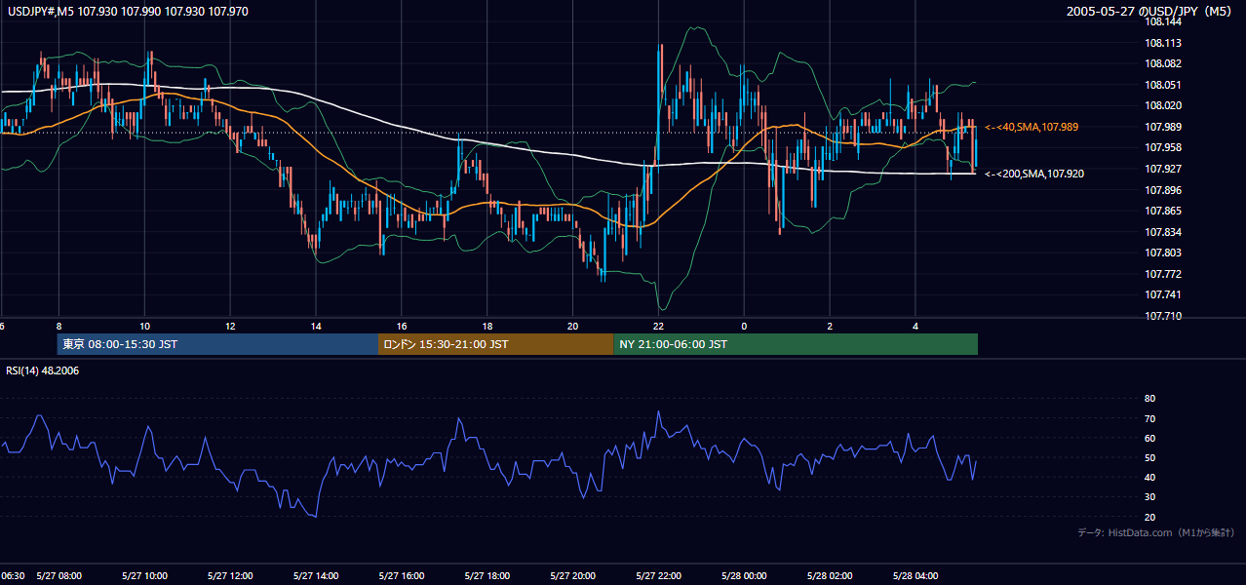Click the RSI 20 level label

pos(1149,517)
